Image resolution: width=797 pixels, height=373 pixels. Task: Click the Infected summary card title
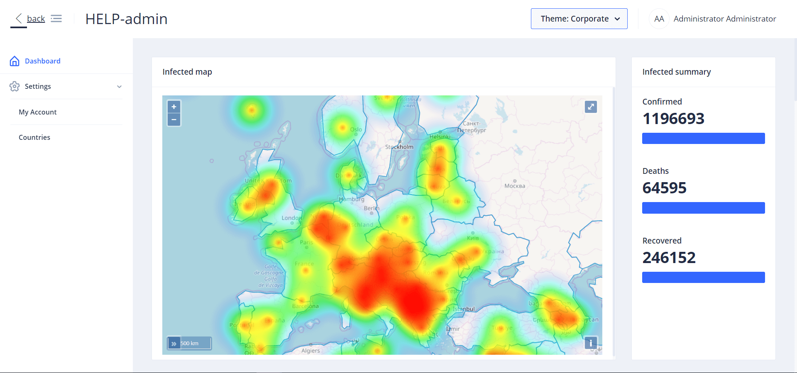(676, 72)
